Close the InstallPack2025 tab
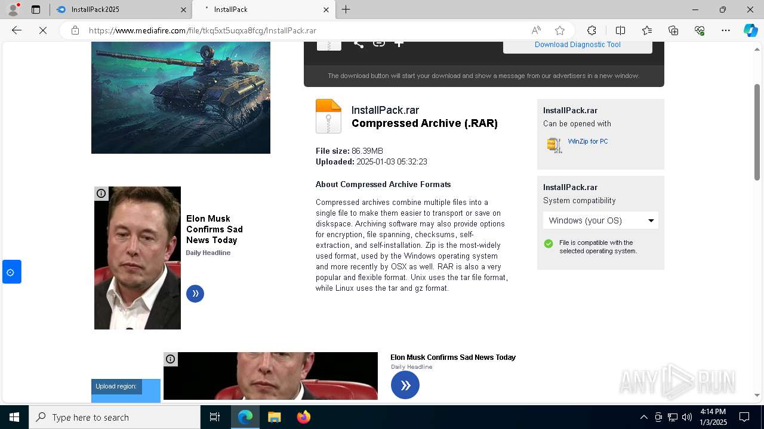764x429 pixels. point(183,10)
